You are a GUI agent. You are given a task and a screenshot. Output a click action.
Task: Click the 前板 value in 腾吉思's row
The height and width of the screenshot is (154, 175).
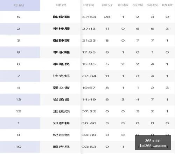pyautogui.click(x=123, y=147)
